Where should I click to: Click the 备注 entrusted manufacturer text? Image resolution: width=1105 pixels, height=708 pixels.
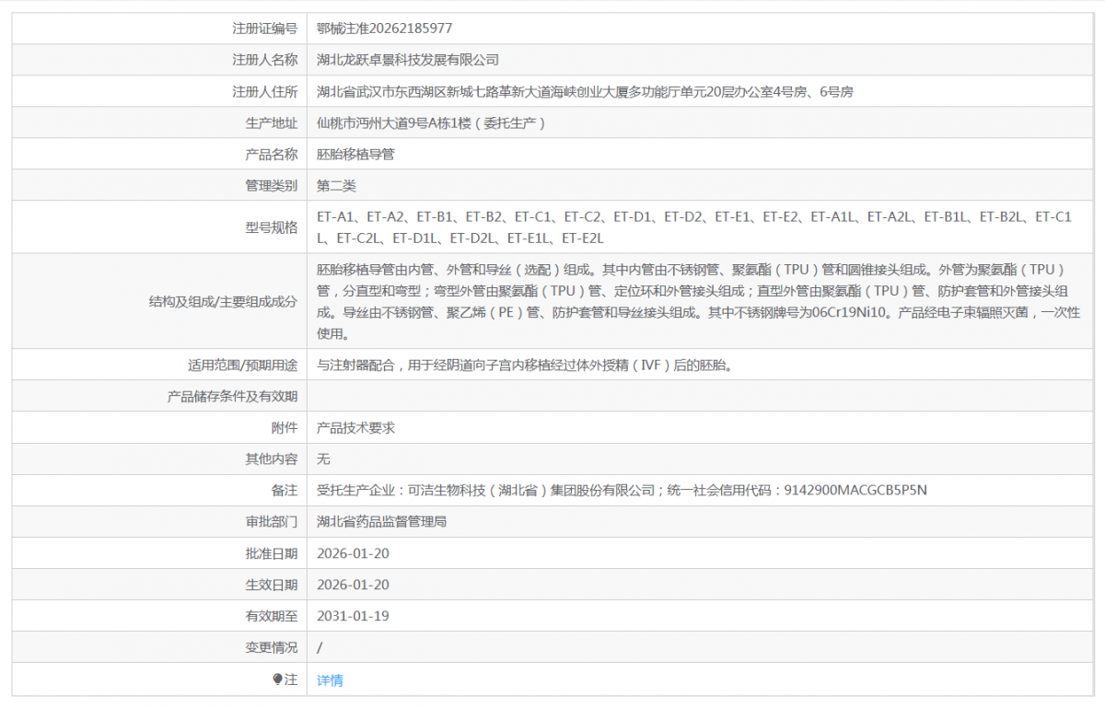622,490
